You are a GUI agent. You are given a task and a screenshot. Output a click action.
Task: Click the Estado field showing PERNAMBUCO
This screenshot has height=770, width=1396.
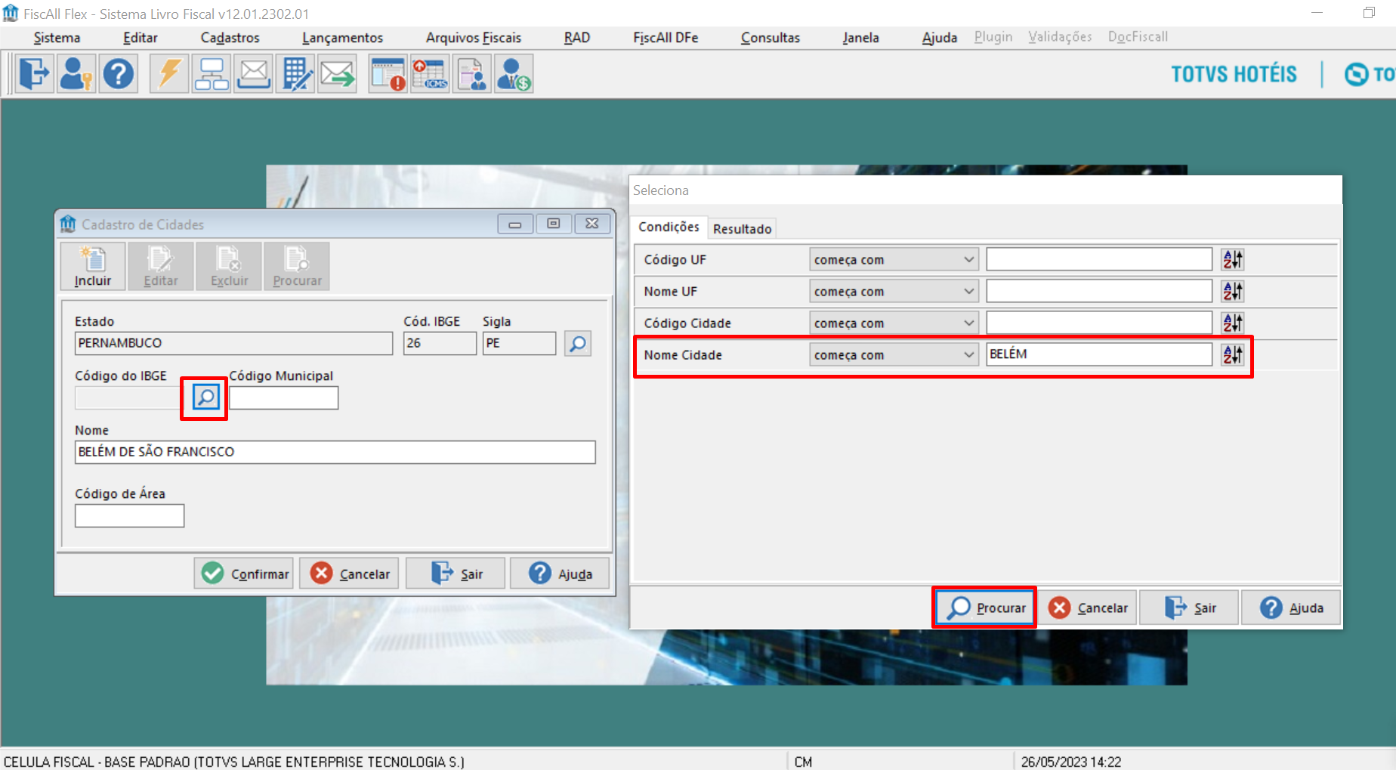[x=233, y=343]
